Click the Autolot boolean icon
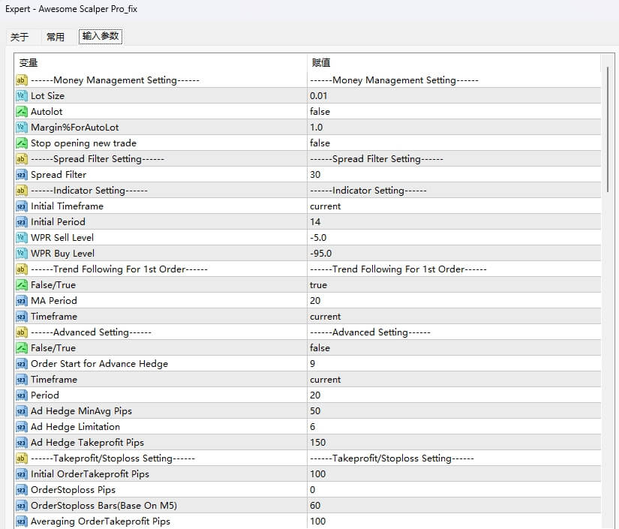The height and width of the screenshot is (529, 619). [21, 112]
